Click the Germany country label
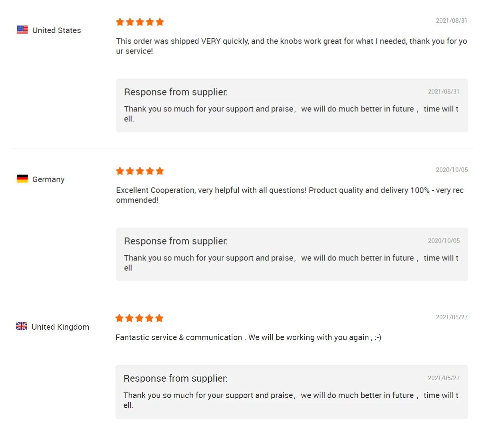The width and height of the screenshot is (484, 444). coord(48,179)
